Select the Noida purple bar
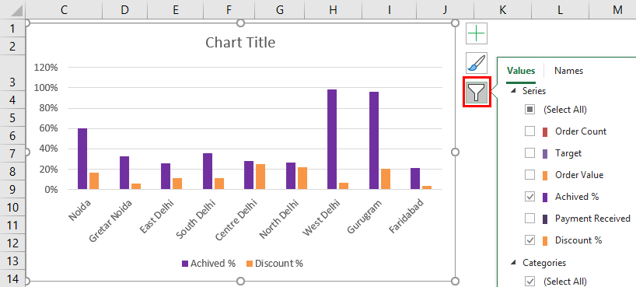The height and width of the screenshot is (287, 636). point(82,159)
